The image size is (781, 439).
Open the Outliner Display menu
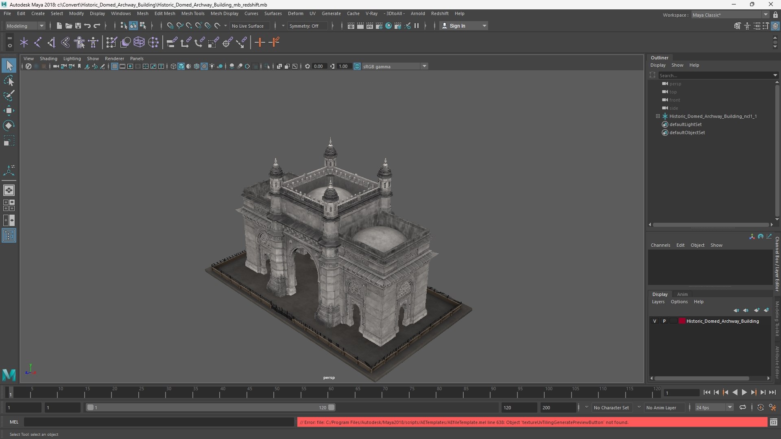[658, 65]
